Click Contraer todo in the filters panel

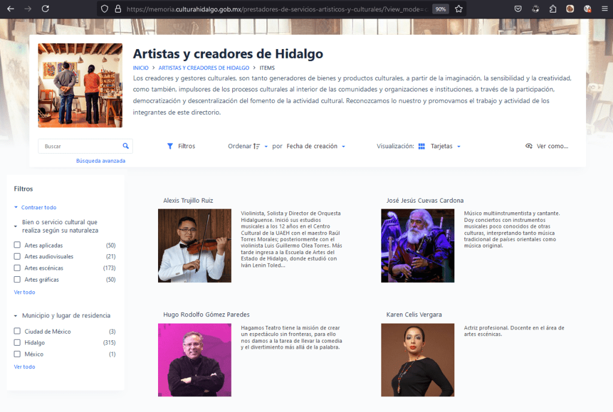pos(38,207)
